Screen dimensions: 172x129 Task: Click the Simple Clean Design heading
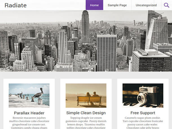[86, 113]
